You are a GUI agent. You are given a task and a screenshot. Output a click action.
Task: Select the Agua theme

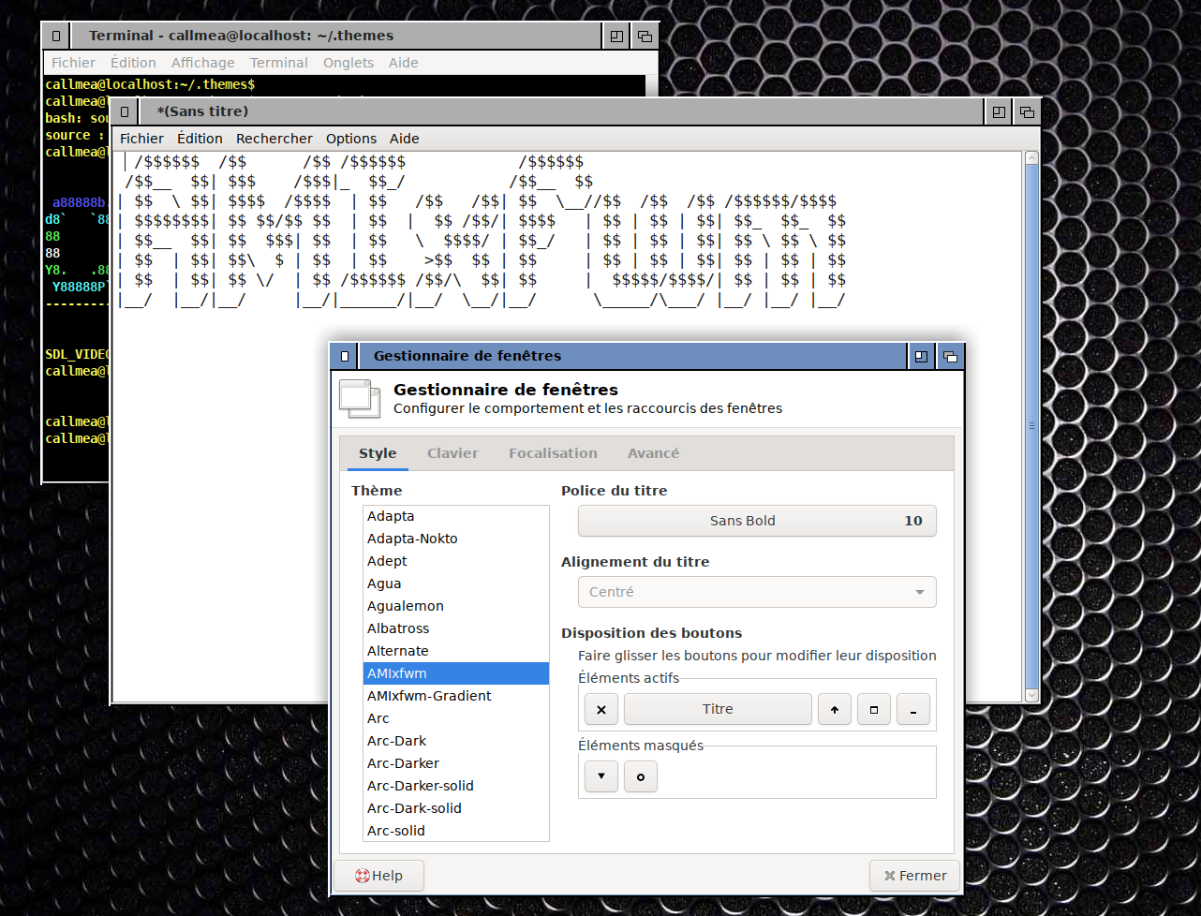point(456,584)
